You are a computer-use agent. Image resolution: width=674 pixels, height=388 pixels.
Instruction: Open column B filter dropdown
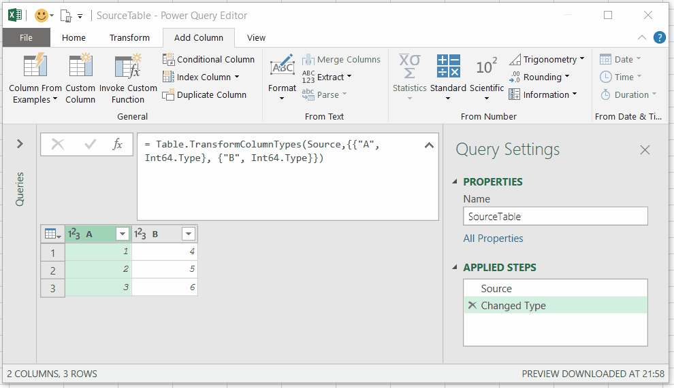189,234
